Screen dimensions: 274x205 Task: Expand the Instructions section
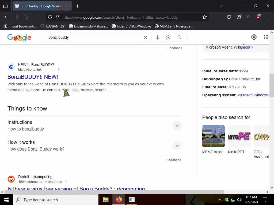click(95, 126)
